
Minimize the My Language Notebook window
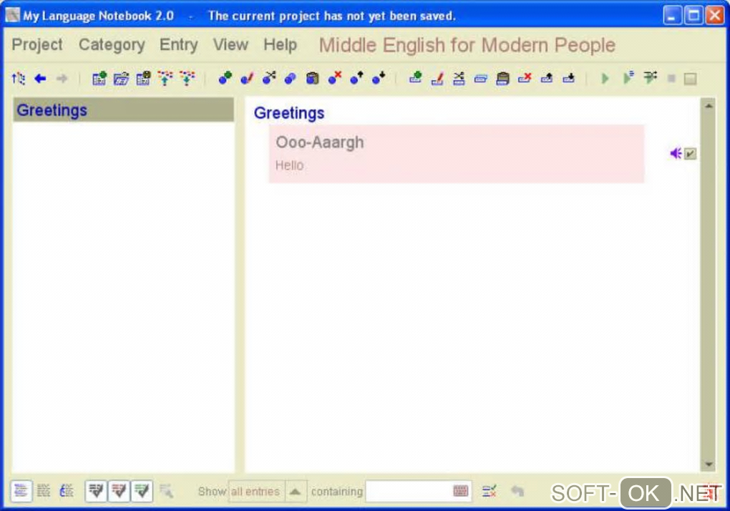tap(671, 16)
